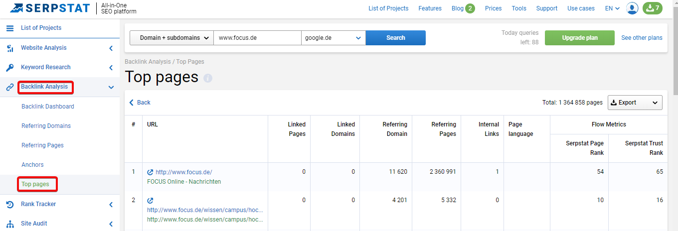Open Blog in top navigation
This screenshot has width=678, height=231.
(457, 8)
